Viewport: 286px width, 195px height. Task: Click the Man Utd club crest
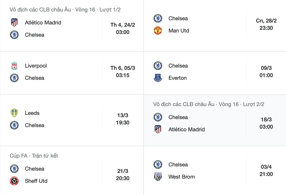(x=158, y=31)
